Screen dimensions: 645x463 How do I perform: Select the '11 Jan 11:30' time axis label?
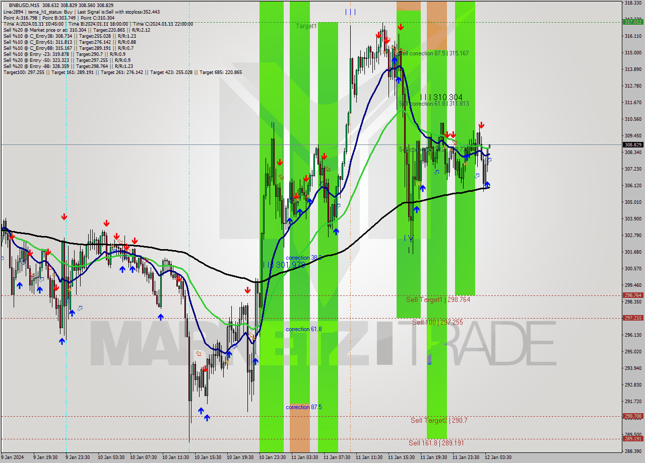370,457
